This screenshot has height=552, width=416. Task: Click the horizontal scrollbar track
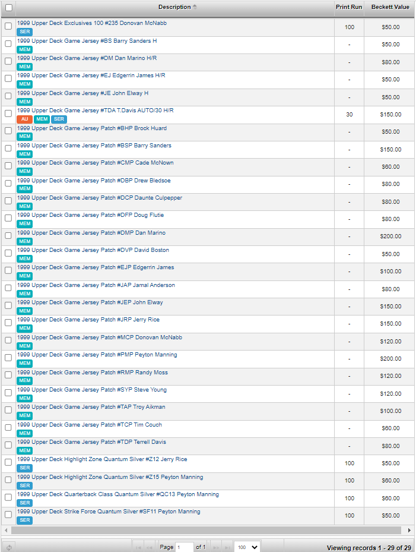click(x=206, y=530)
